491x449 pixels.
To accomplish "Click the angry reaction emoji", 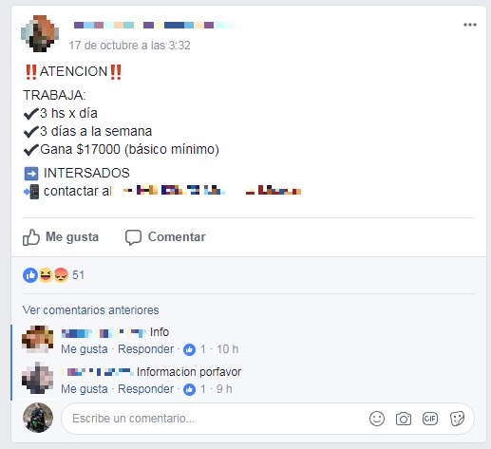I will [61, 275].
